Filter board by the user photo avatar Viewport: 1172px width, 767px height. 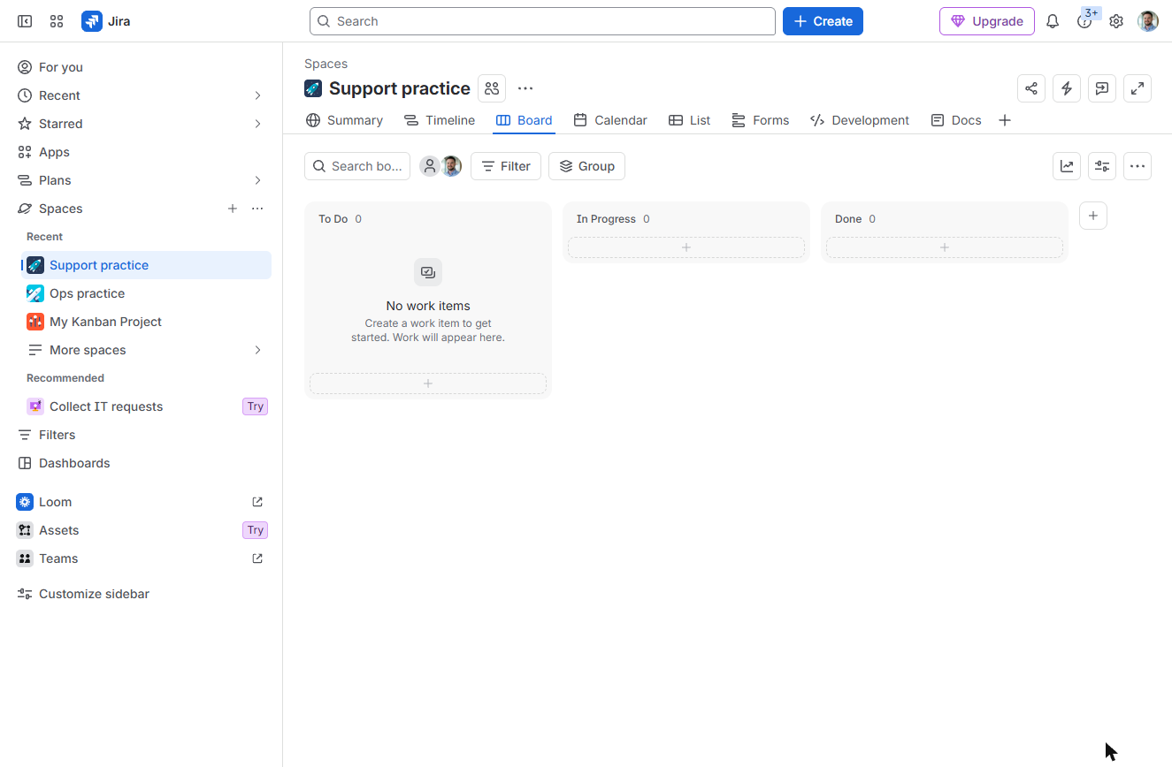451,166
